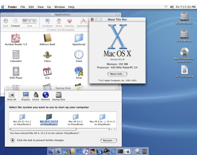Select Mac OS X, 10.2.8 on KikyoMuaks2
This screenshot has width=197, height=155.
coord(49,119)
